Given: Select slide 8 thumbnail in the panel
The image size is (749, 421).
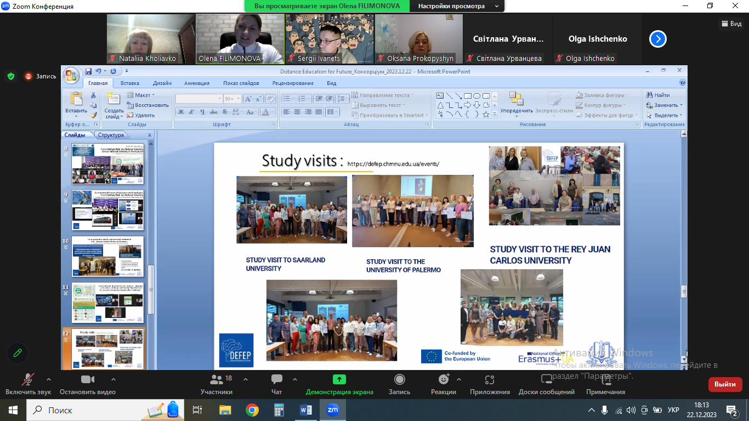Looking at the screenshot, I should pos(108,163).
